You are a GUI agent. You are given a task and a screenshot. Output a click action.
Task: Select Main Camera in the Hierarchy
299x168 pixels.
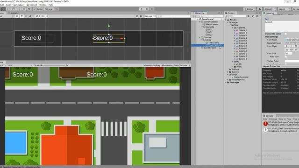[212, 24]
